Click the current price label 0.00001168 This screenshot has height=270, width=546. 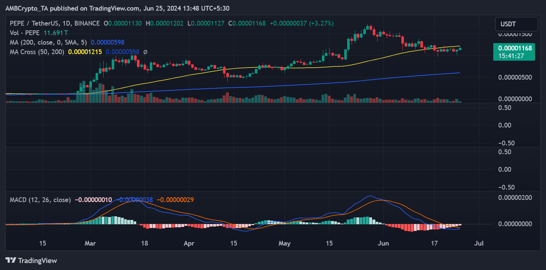514,48
